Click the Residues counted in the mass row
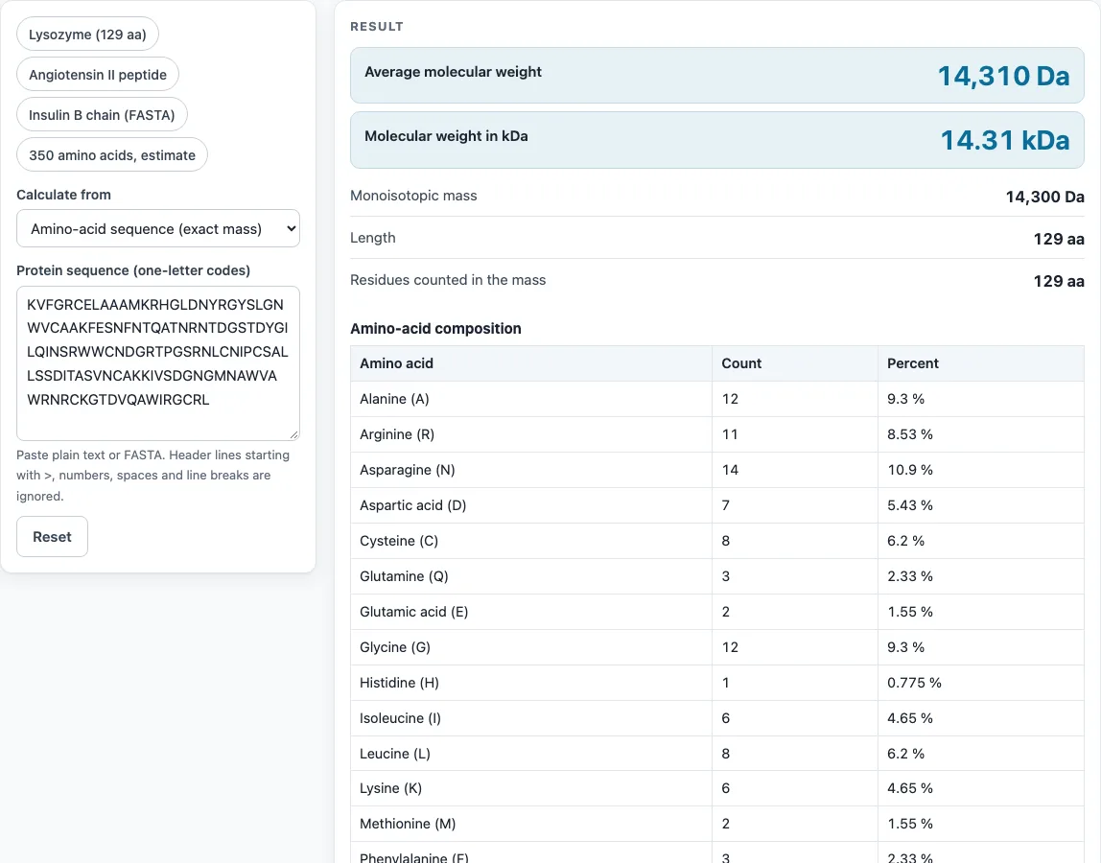 717,280
